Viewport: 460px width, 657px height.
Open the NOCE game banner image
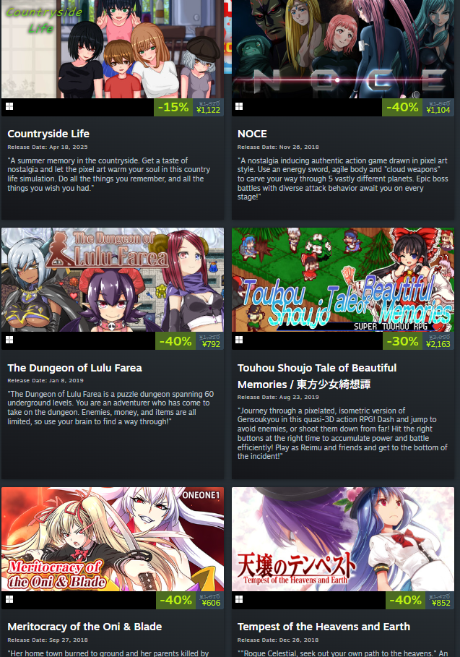[x=343, y=49]
